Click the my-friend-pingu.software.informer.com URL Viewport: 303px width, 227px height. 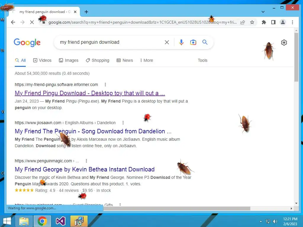click(57, 85)
